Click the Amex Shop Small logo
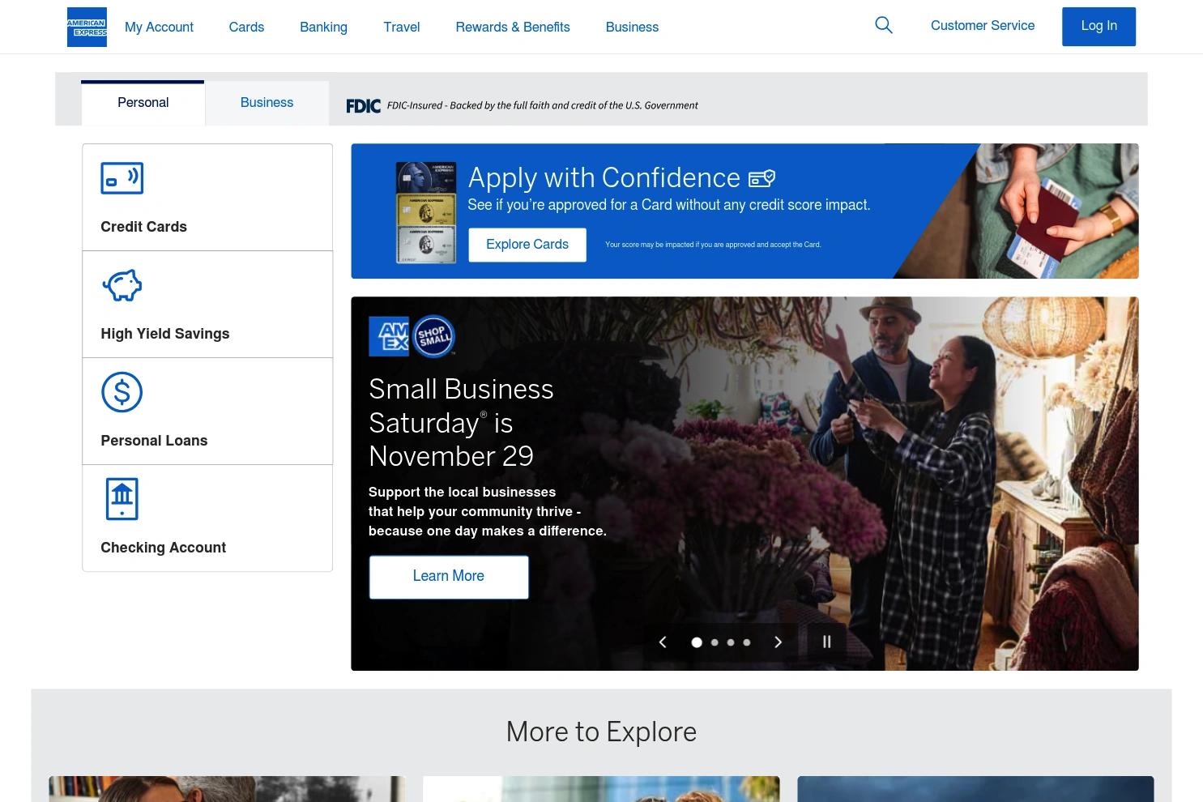The image size is (1203, 802). 412,336
